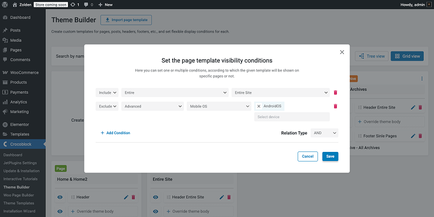Open Woo Page Builder submenu
The width and height of the screenshot is (434, 217).
pyautogui.click(x=18, y=195)
